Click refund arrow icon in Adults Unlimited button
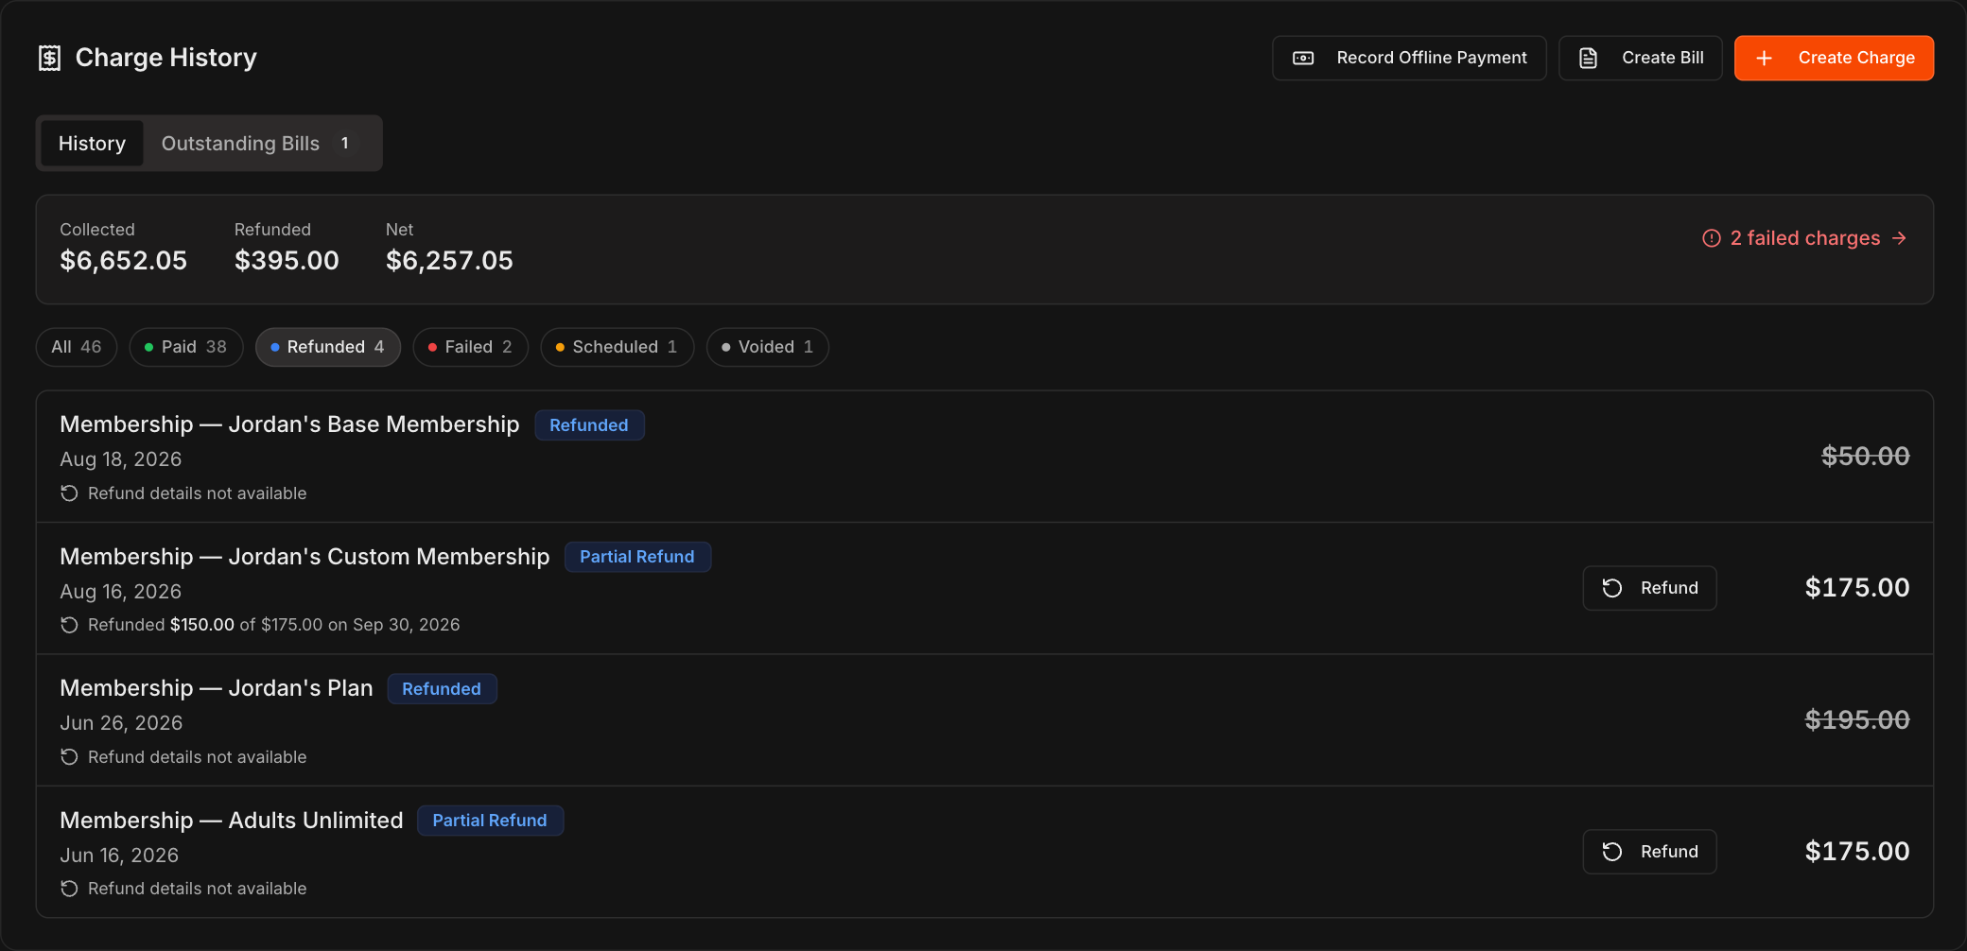 pyautogui.click(x=1612, y=852)
